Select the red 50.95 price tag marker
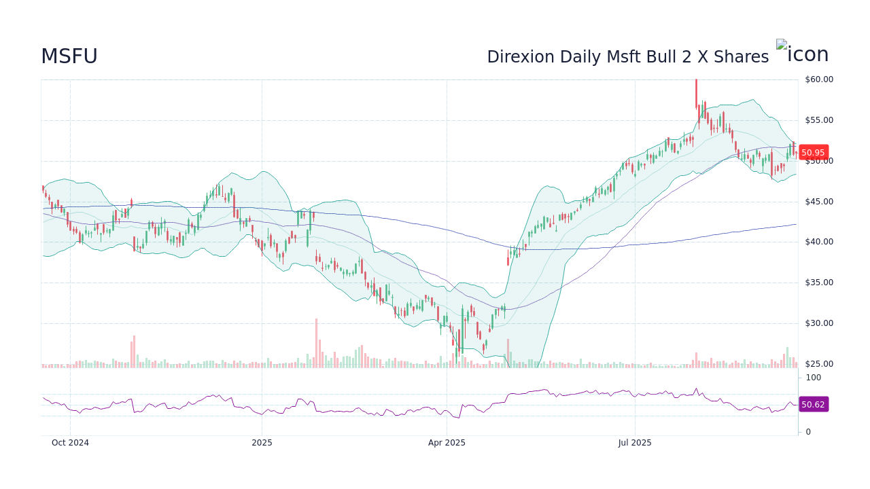Viewport: 870px width, 489px height. [x=814, y=152]
